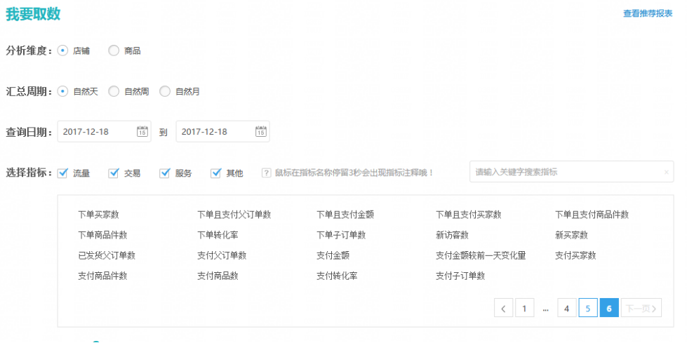The image size is (687, 343).
Task: Uncheck the 交易 indicator checkbox
Action: 114,173
